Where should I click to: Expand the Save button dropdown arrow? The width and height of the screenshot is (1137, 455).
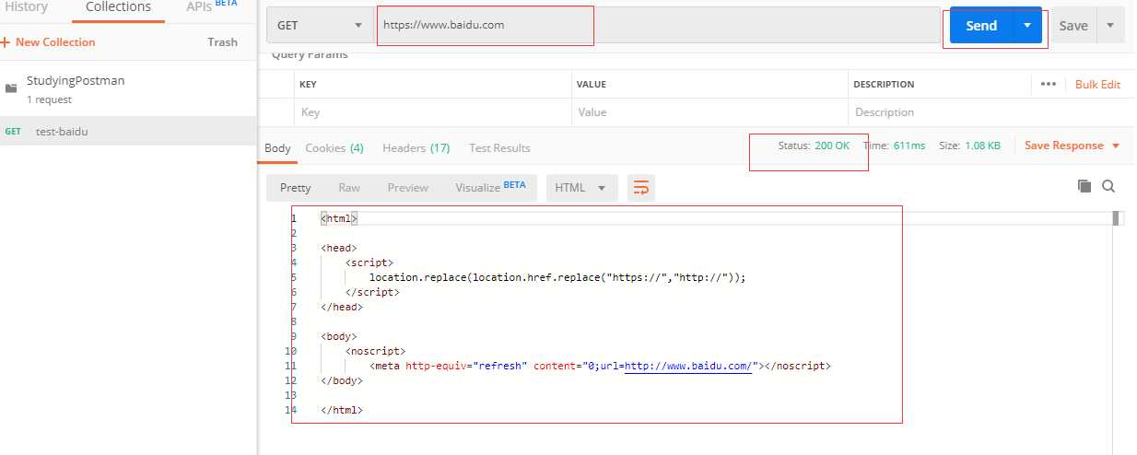(1110, 25)
